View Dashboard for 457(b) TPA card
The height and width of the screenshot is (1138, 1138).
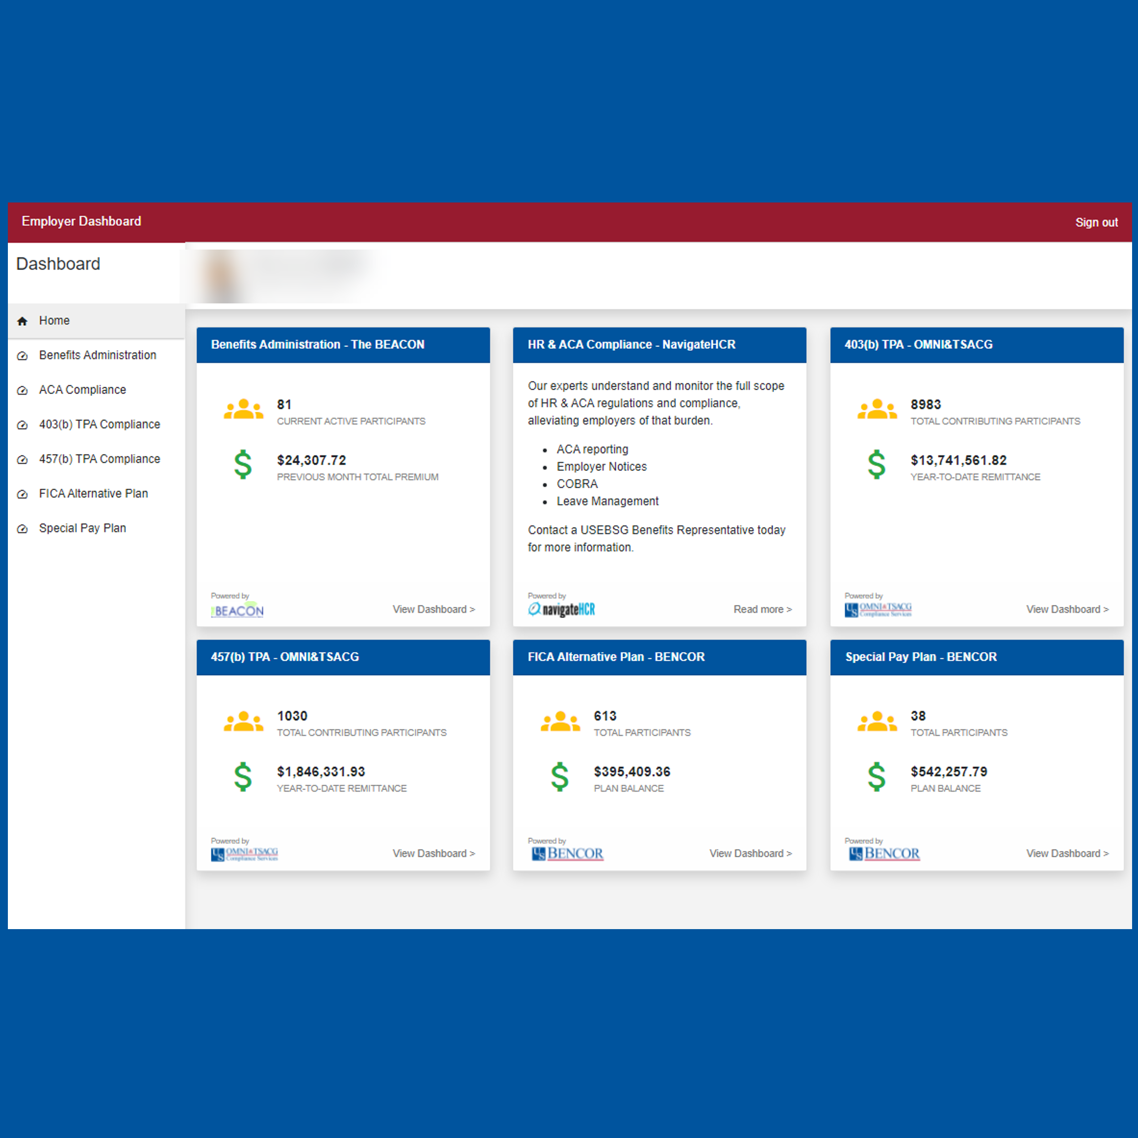434,854
